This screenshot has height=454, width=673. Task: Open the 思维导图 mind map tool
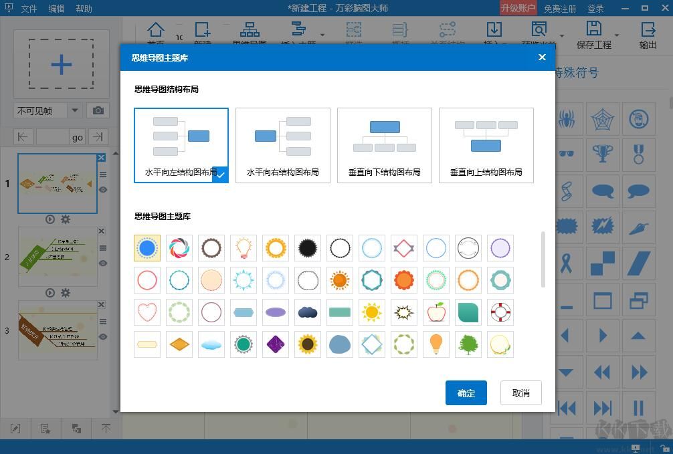pos(249,30)
